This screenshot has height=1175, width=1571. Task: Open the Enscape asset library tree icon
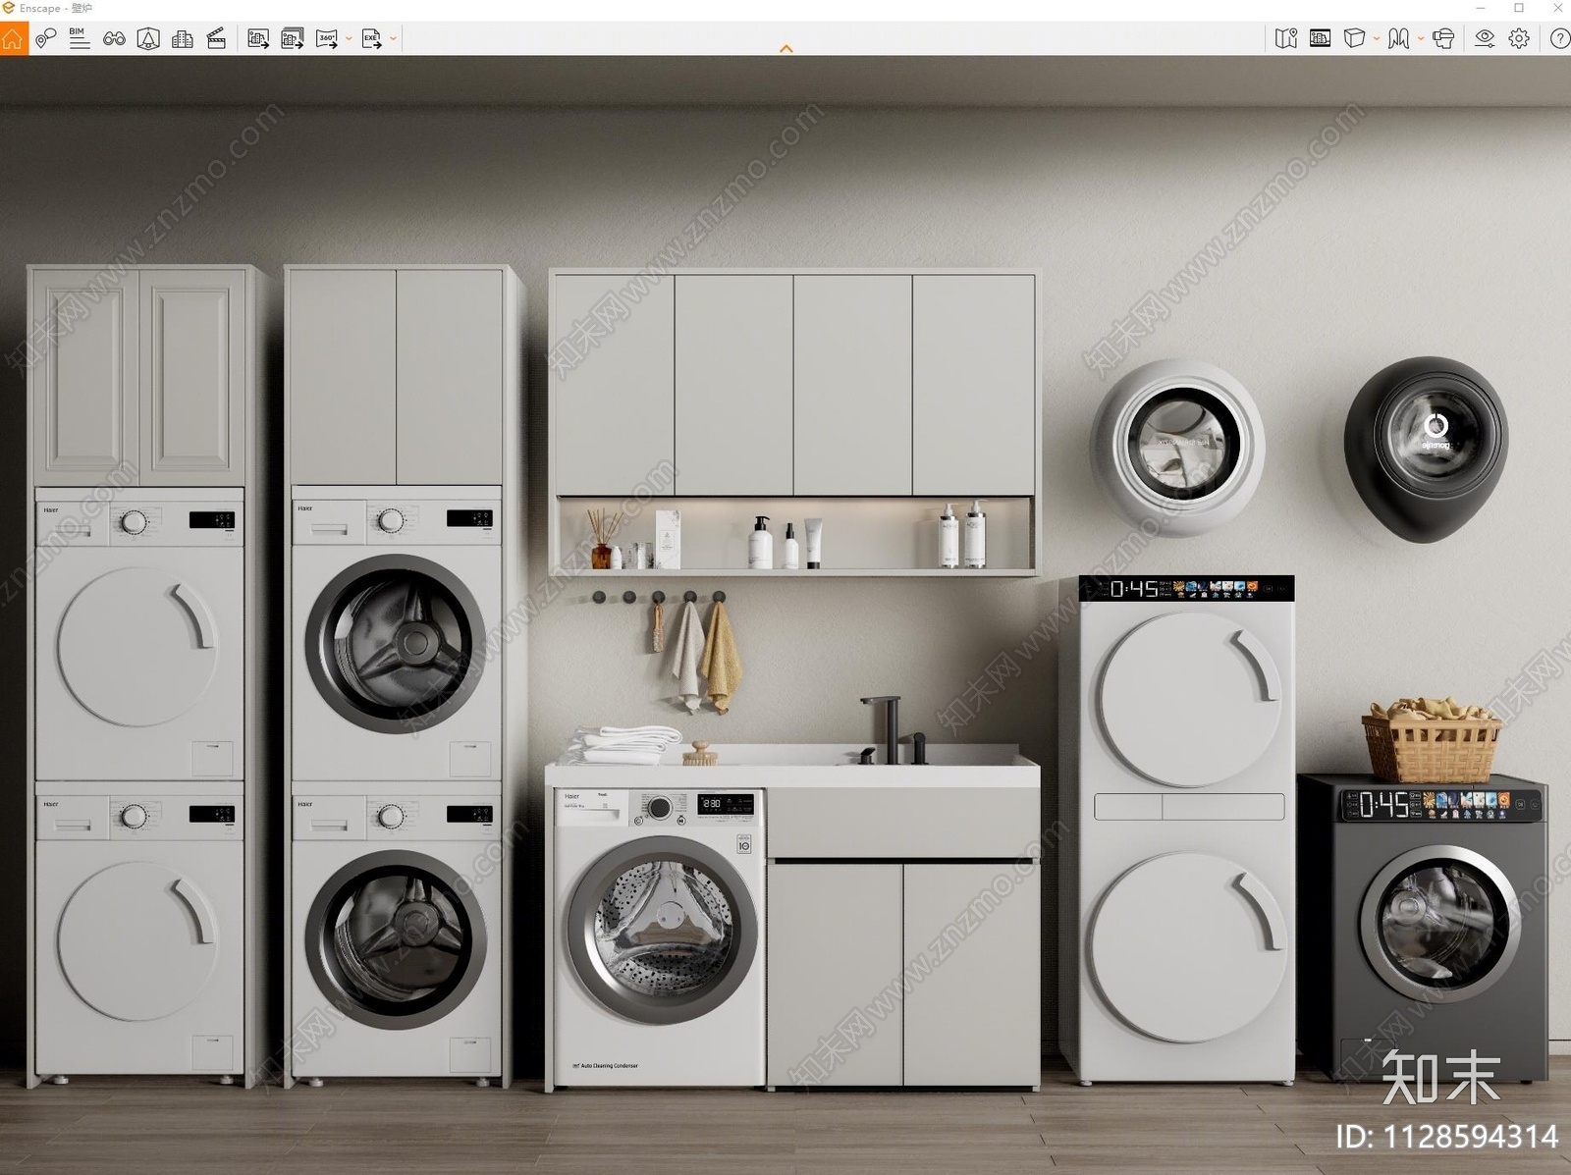(148, 39)
